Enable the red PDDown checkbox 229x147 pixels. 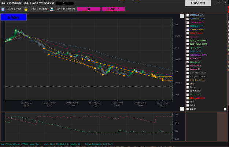pyautogui.click(x=188, y=98)
